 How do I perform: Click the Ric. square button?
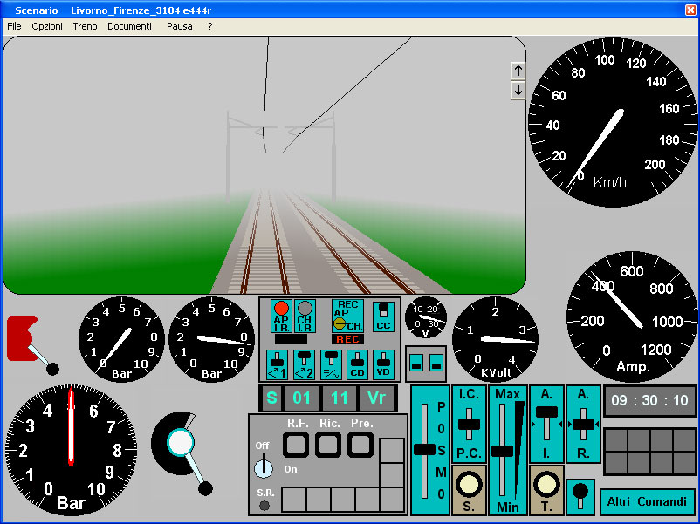[329, 445]
